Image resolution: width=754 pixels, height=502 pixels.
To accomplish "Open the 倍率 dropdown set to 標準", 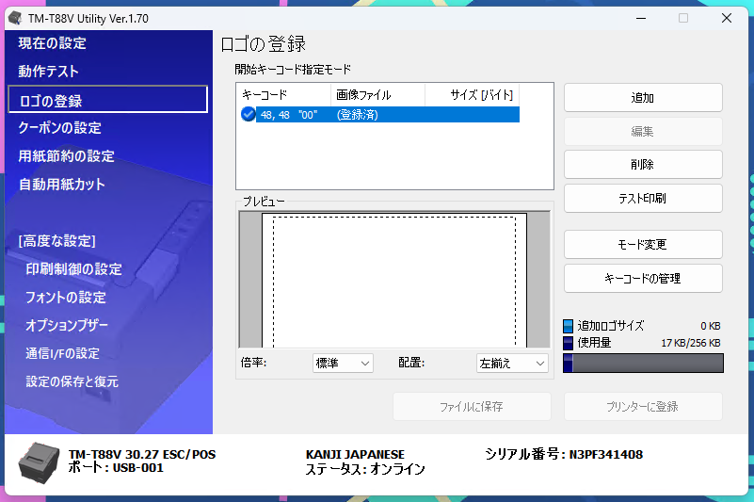I will (x=343, y=363).
